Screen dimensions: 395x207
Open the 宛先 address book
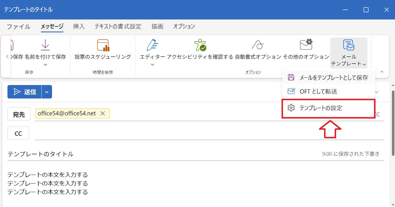pyautogui.click(x=19, y=114)
